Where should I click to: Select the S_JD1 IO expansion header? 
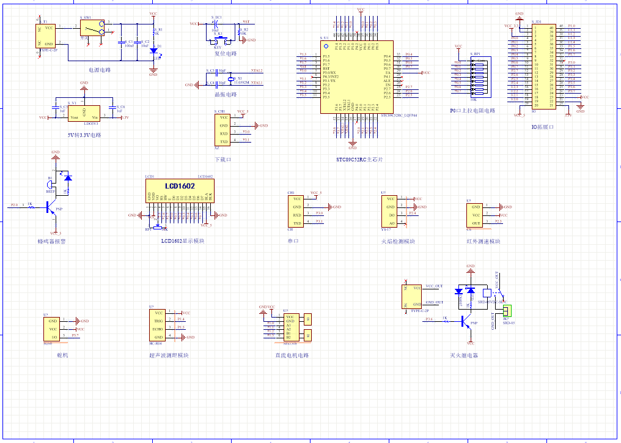[x=543, y=67]
